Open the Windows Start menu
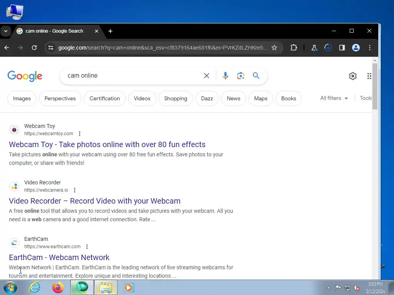Viewport: 394px width, 295px height. (x=10, y=287)
